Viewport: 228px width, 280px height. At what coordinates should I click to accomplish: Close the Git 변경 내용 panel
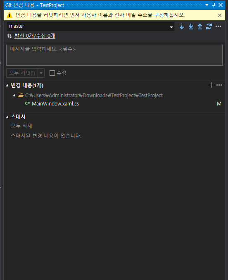coord(221,5)
